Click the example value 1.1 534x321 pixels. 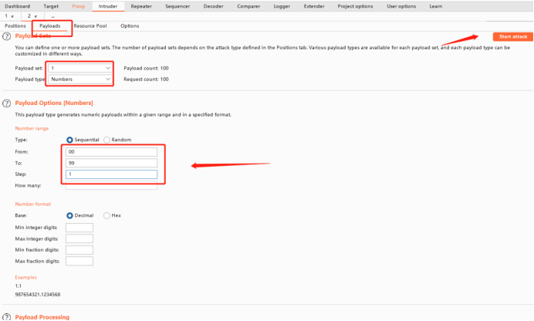click(18, 286)
